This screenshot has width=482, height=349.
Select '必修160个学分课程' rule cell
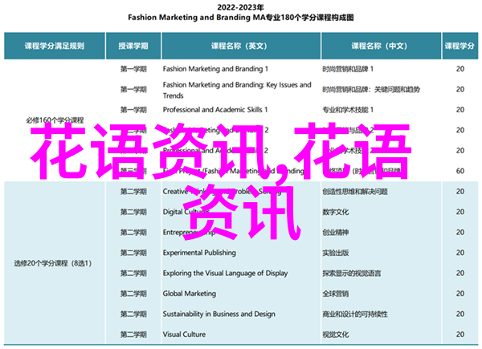[x=55, y=120]
